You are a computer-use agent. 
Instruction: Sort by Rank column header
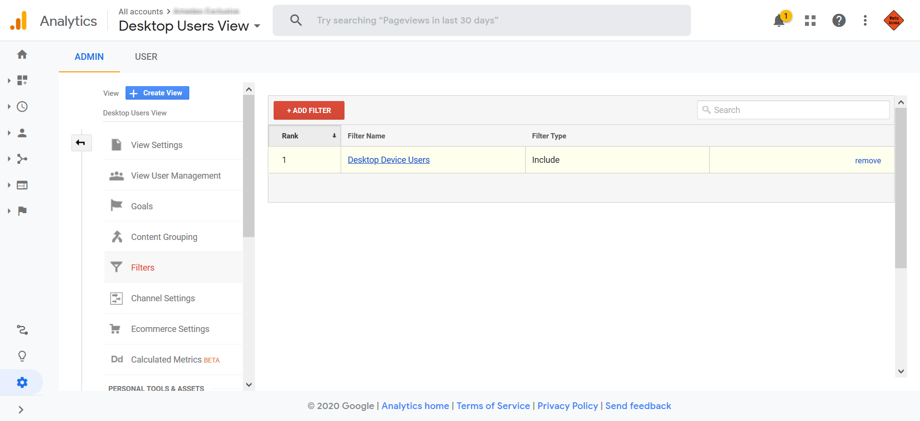pyautogui.click(x=305, y=136)
